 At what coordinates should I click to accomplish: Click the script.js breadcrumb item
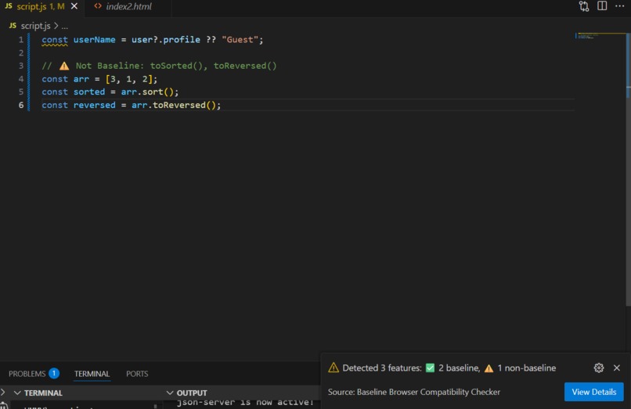point(35,26)
